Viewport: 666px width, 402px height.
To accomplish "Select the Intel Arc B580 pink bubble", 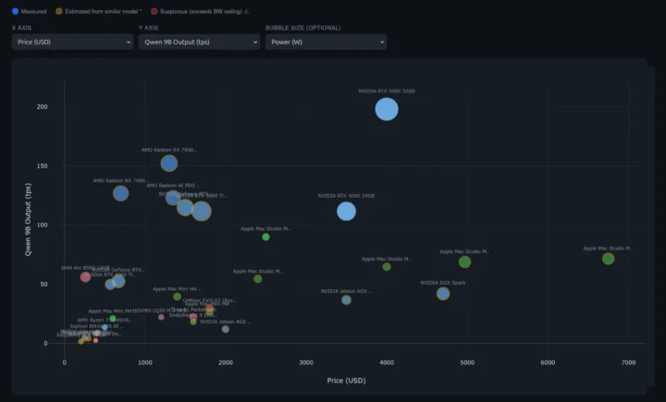I will point(85,277).
